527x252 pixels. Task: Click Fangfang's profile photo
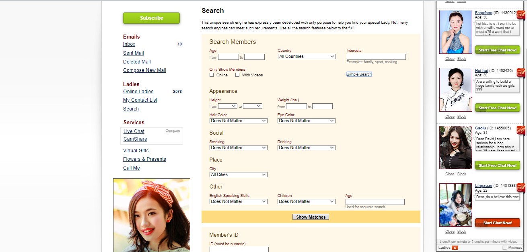coord(456,32)
